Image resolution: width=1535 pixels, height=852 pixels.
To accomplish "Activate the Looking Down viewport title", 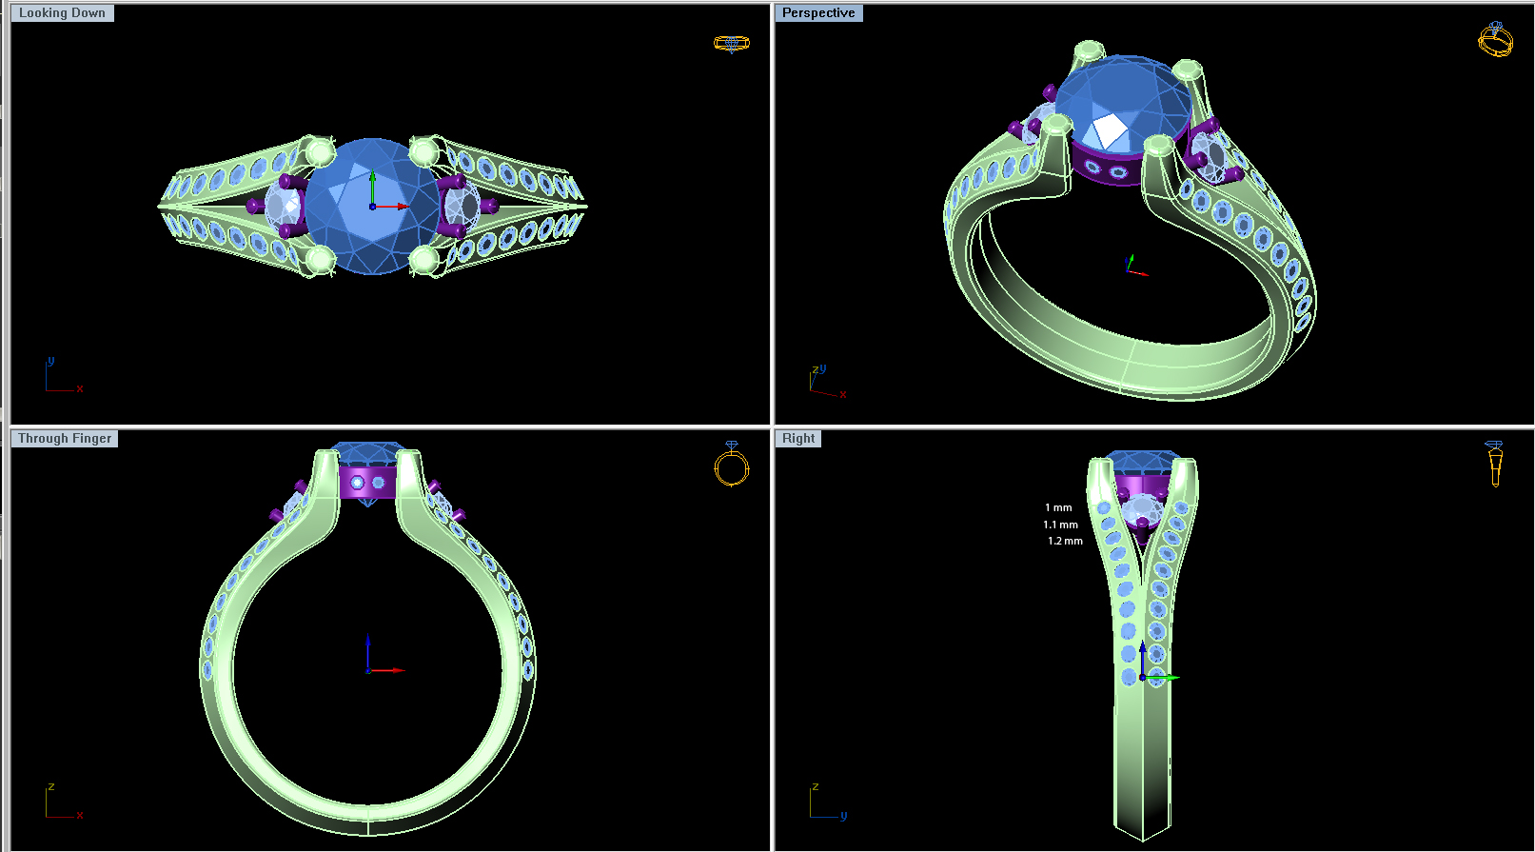I will [62, 13].
